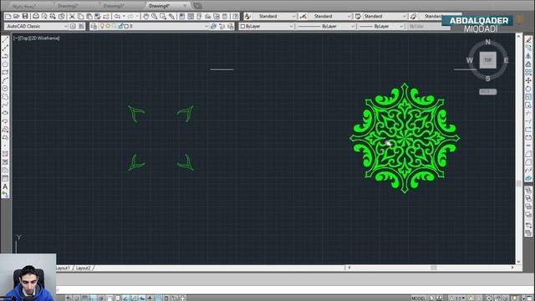This screenshot has width=535, height=301.
Task: Switch to the Drawing2 tab
Action: tap(69, 6)
